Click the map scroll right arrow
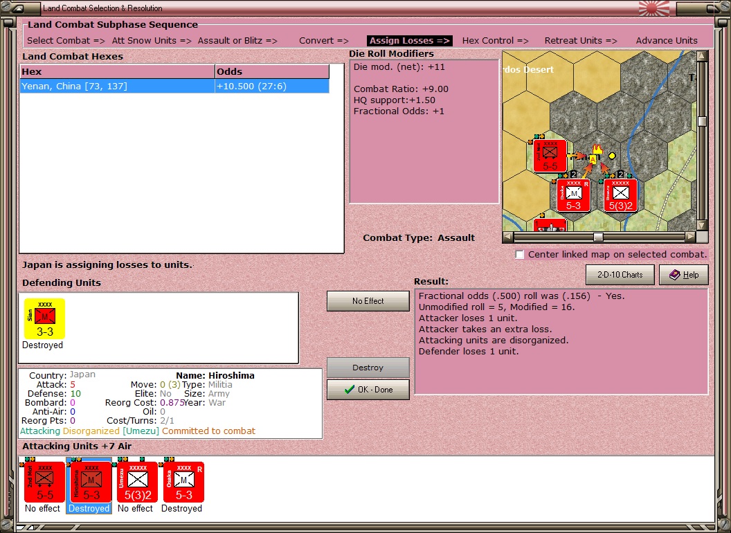The height and width of the screenshot is (533, 731). 690,237
